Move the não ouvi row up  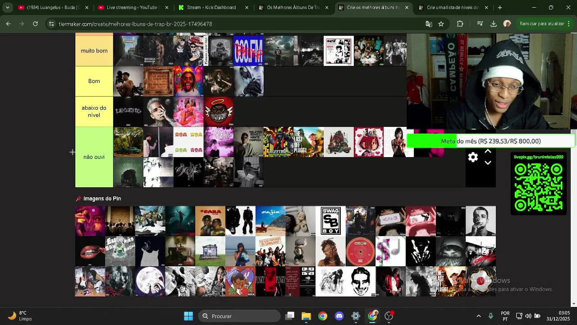point(488,152)
